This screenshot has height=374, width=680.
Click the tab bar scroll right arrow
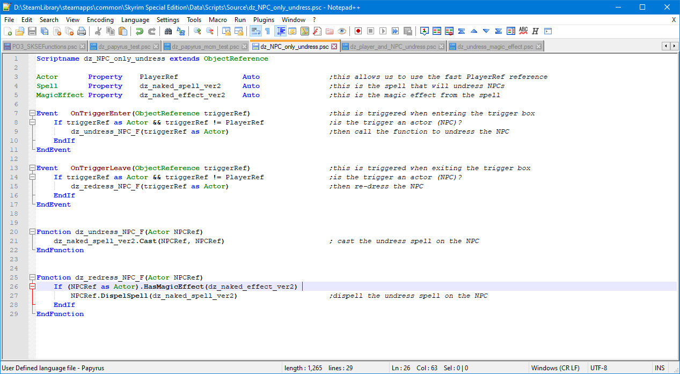(x=675, y=46)
